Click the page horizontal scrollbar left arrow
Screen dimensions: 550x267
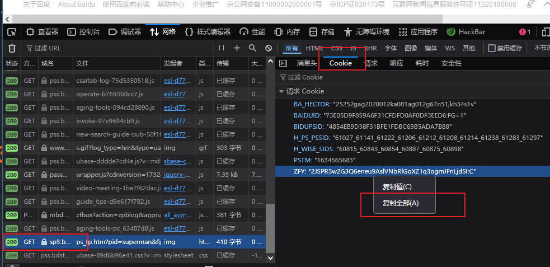click(8, 18)
